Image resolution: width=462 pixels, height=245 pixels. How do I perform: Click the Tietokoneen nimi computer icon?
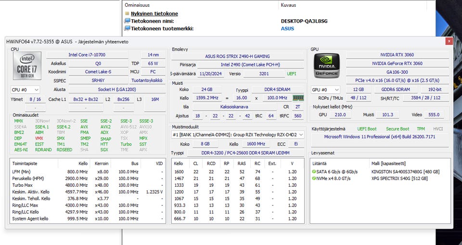coord(127,21)
